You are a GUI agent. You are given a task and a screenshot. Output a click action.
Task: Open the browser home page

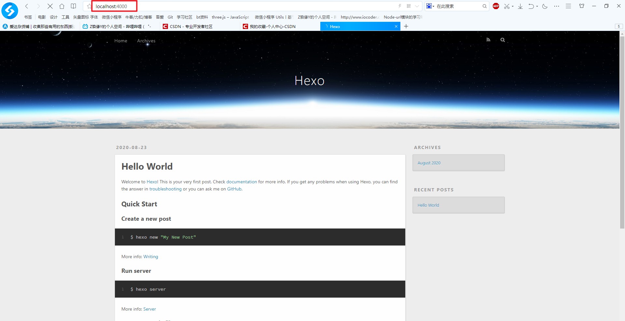62,6
